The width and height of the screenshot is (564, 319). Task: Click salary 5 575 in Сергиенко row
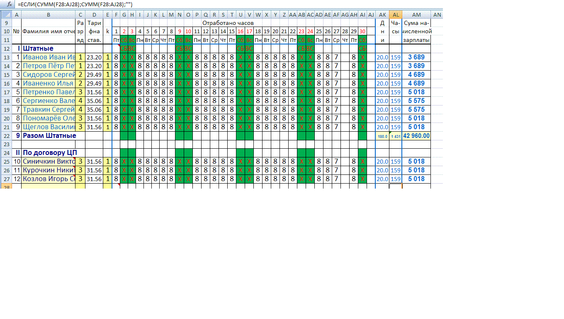click(416, 101)
